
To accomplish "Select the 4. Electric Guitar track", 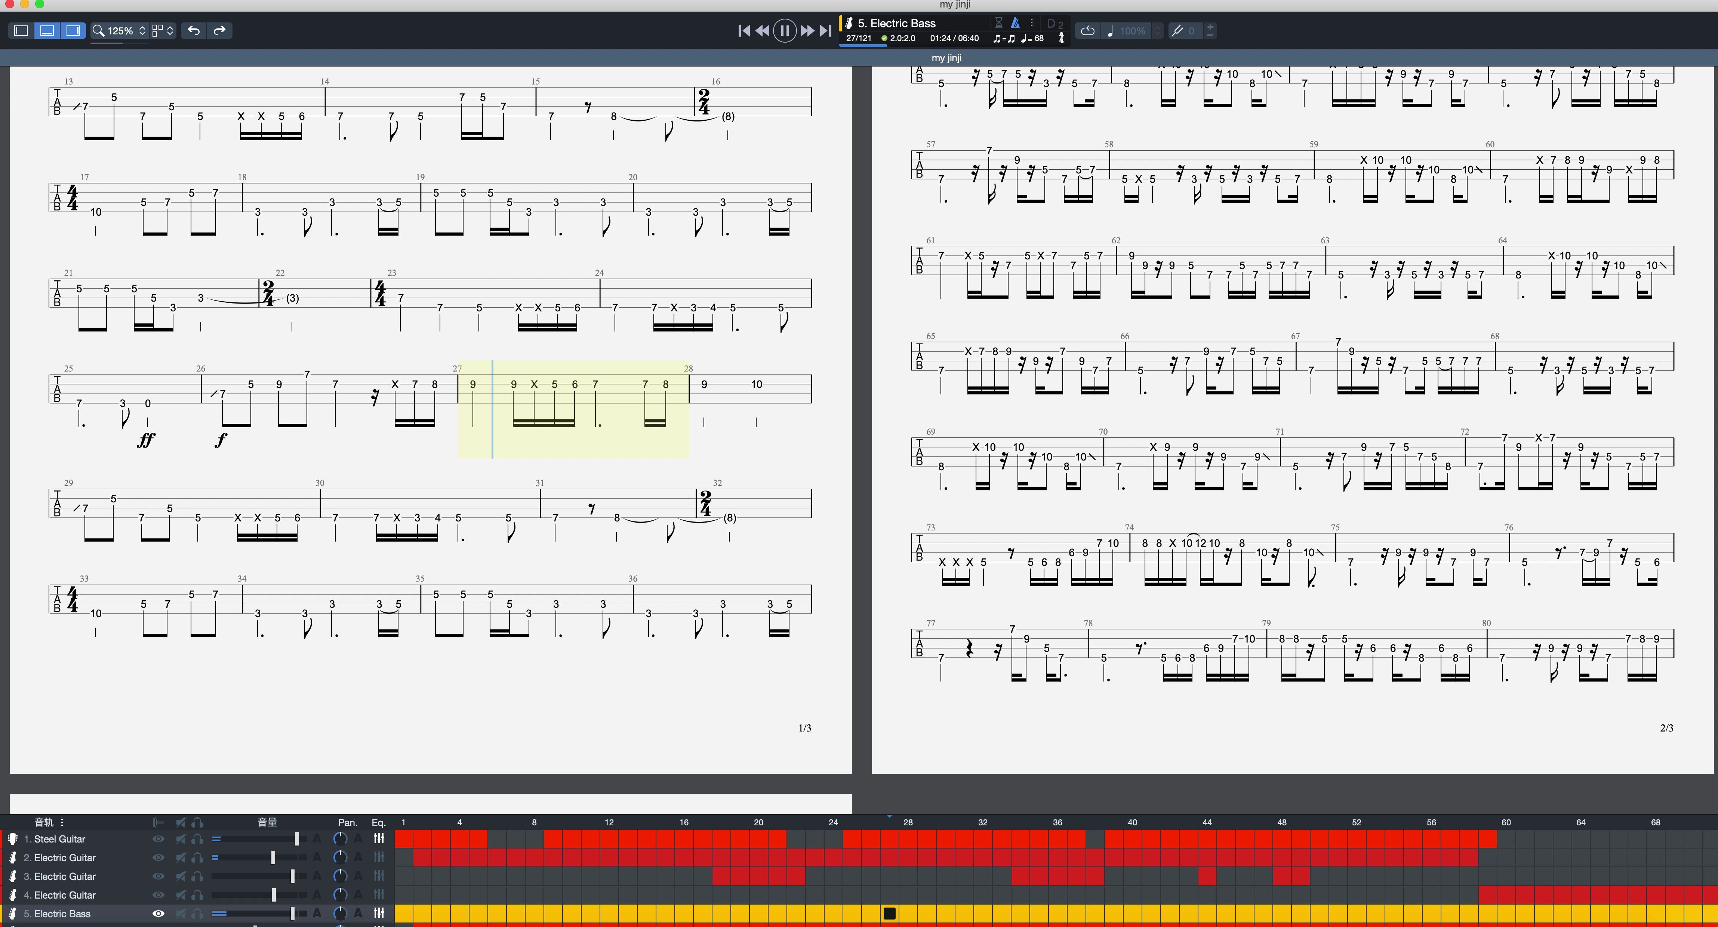I will click(x=65, y=895).
